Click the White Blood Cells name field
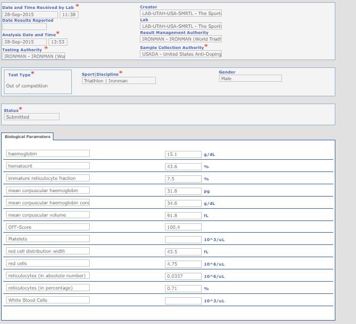The width and height of the screenshot is (356, 324). click(x=48, y=300)
